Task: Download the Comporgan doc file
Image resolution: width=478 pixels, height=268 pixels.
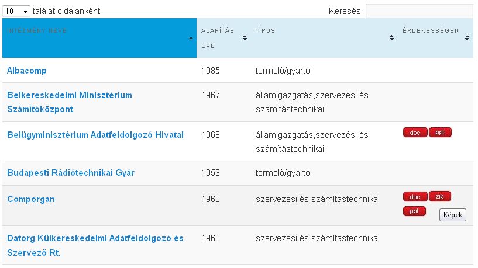Action: point(415,197)
